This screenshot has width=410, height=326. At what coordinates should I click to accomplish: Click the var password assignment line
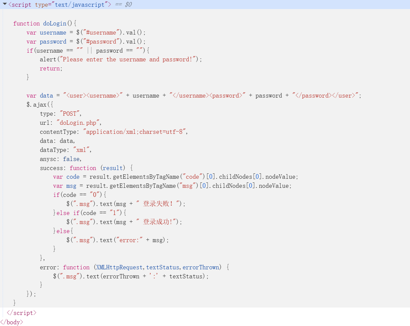coord(86,42)
